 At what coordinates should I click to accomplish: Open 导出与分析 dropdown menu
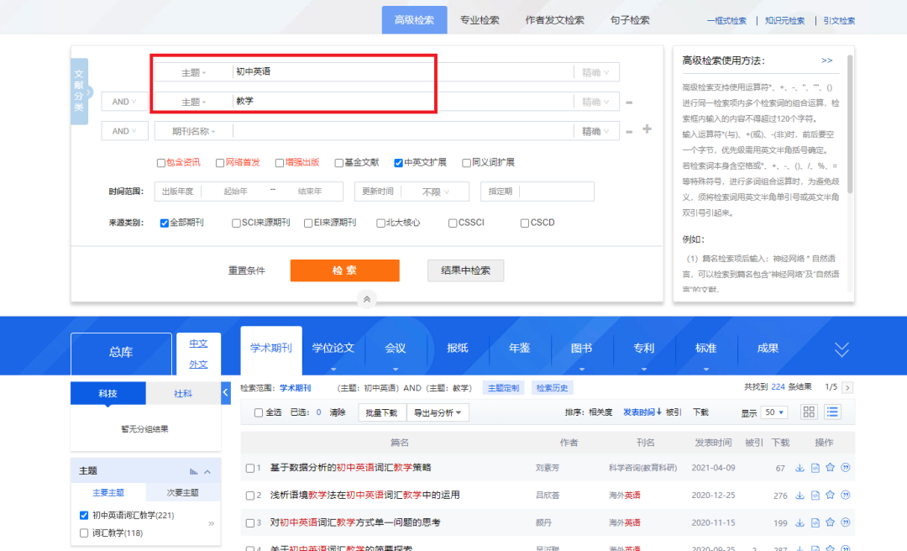[x=438, y=412]
